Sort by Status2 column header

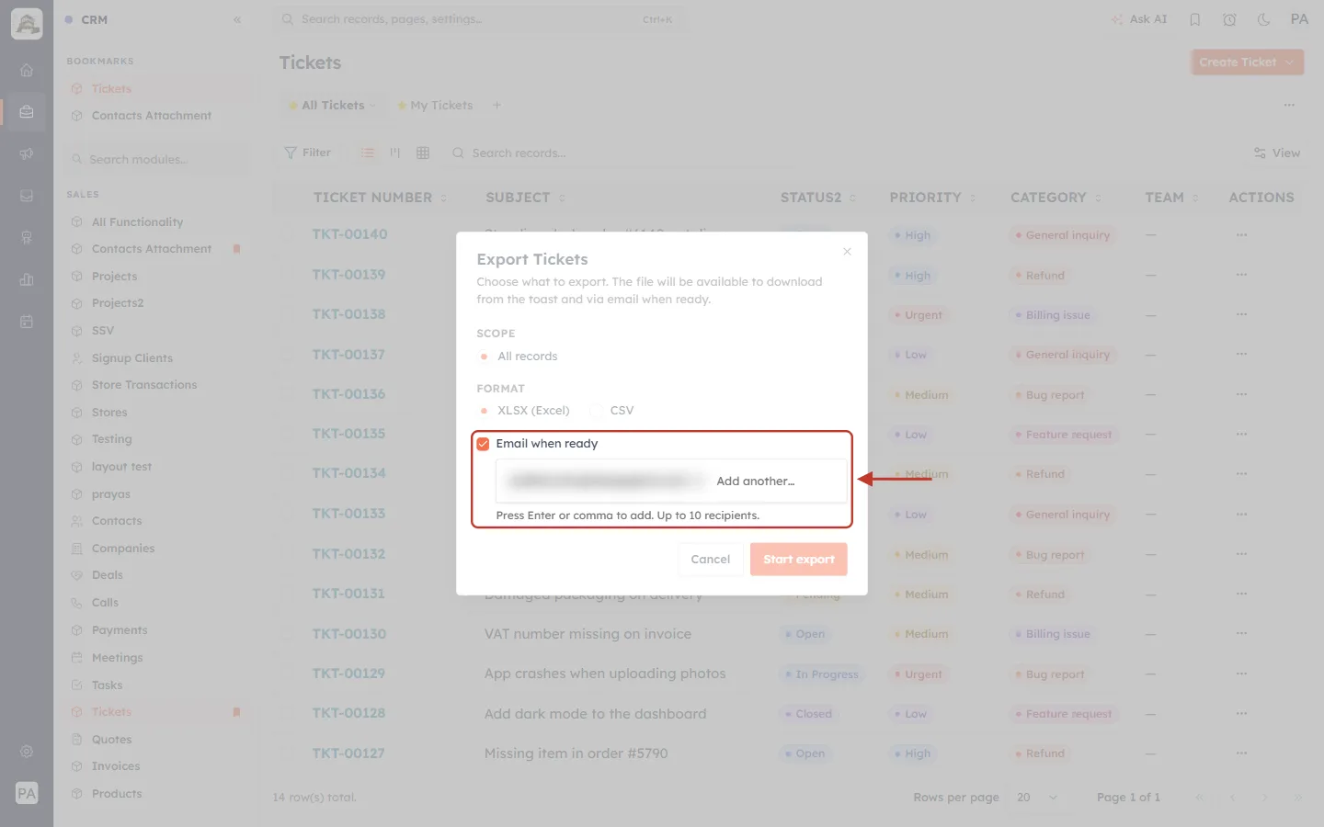tap(818, 198)
